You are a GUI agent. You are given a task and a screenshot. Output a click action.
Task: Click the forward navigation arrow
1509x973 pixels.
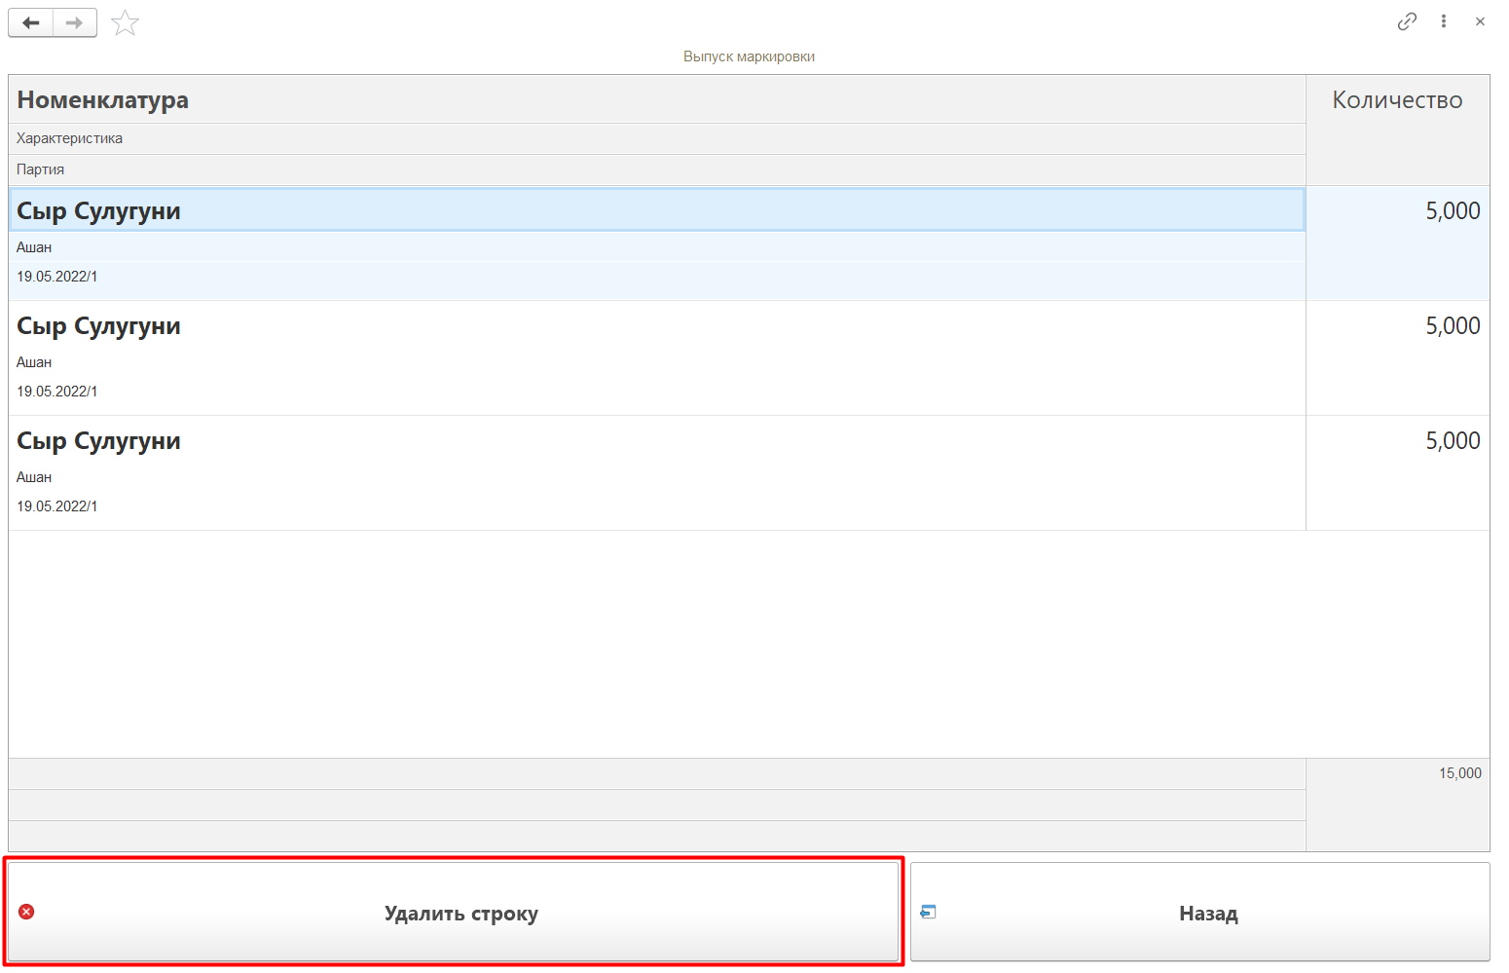click(x=75, y=22)
